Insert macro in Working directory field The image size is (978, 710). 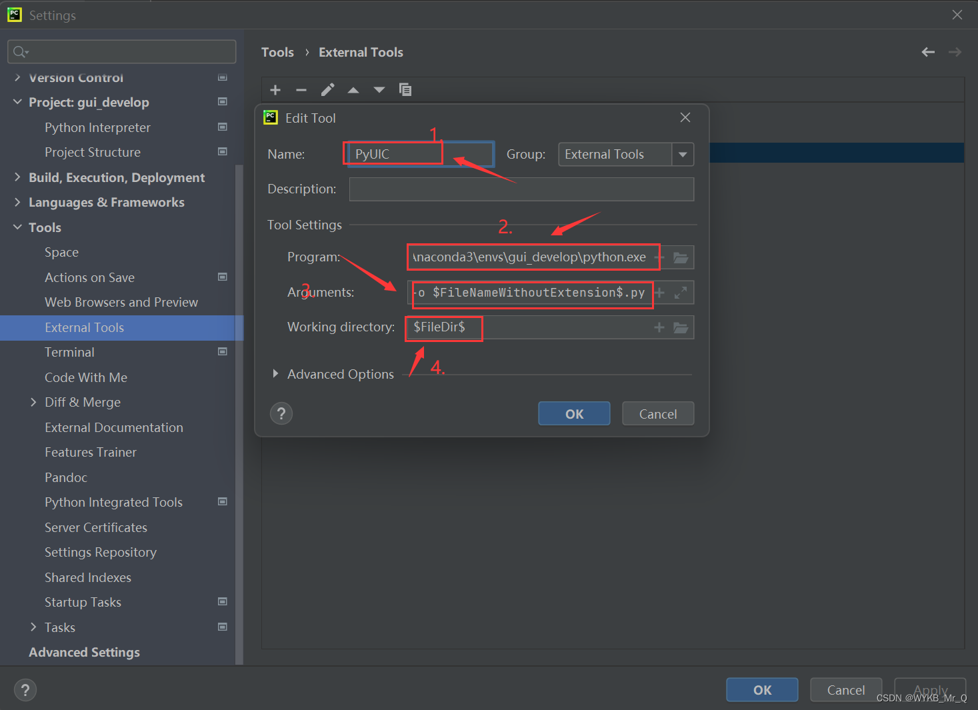659,327
